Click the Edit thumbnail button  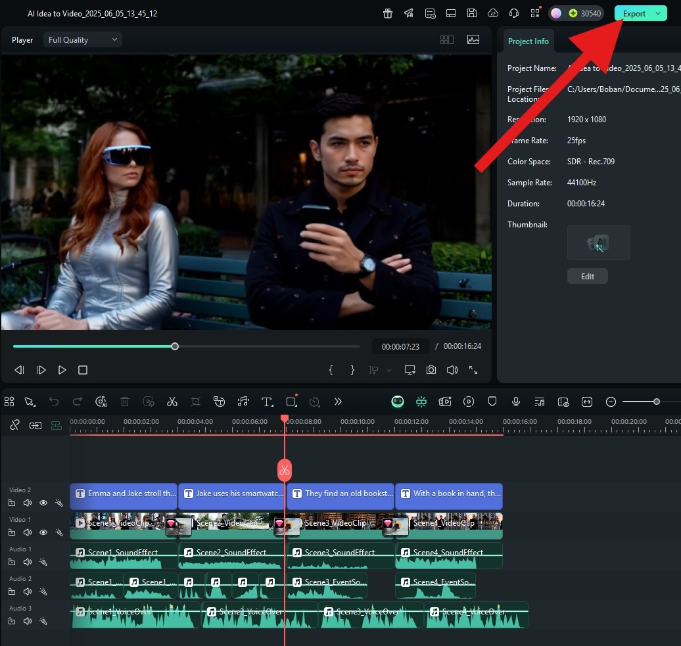[587, 277]
